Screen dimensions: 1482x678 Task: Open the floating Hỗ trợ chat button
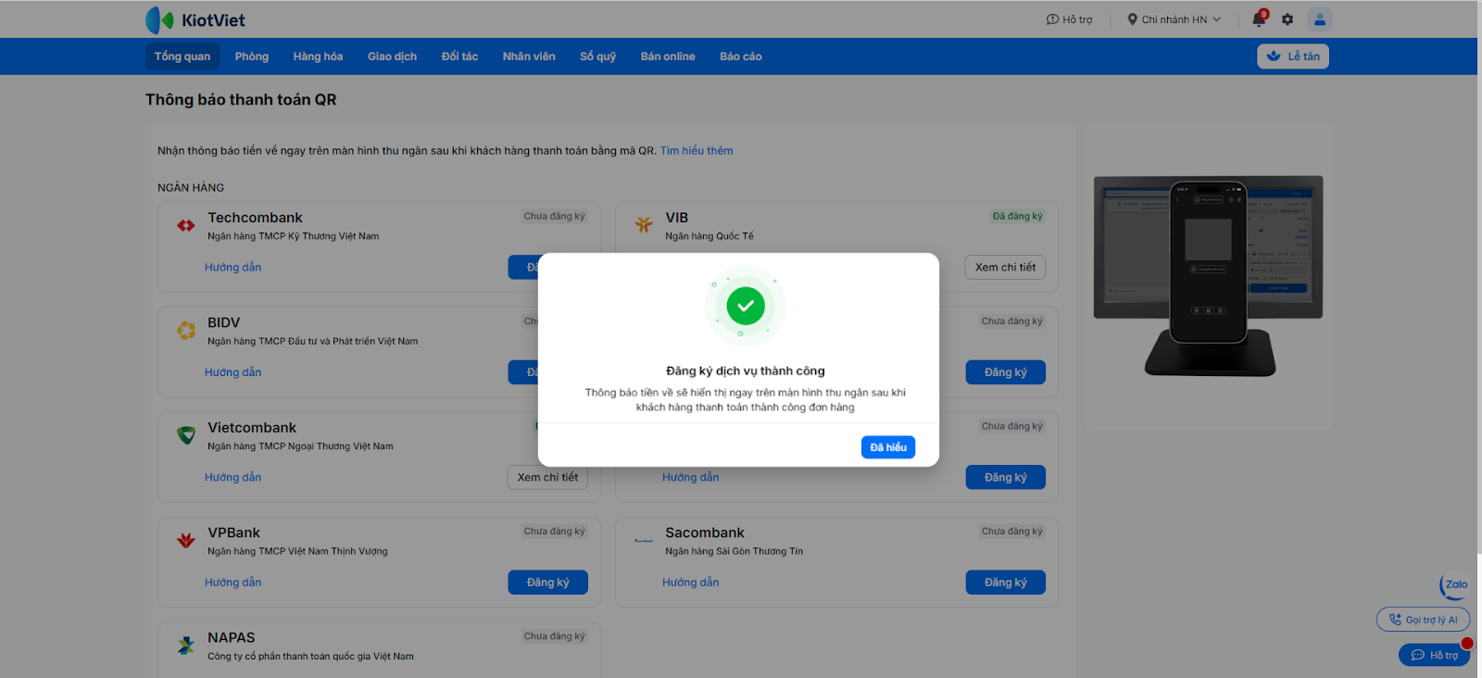1434,655
